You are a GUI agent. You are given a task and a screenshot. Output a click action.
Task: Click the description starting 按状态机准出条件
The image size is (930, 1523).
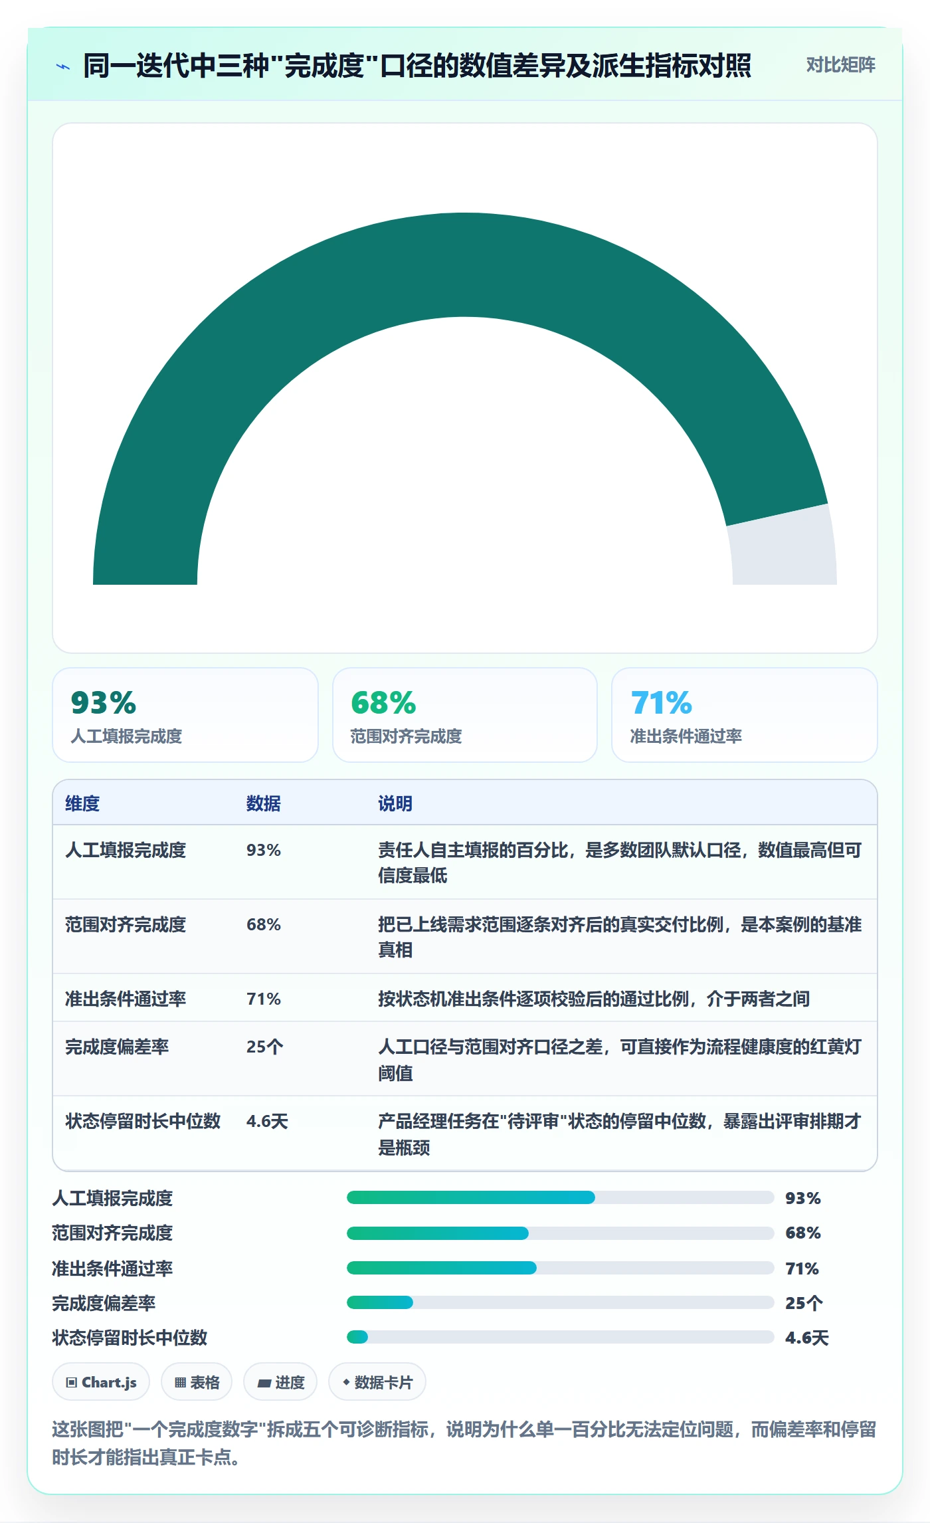(594, 999)
